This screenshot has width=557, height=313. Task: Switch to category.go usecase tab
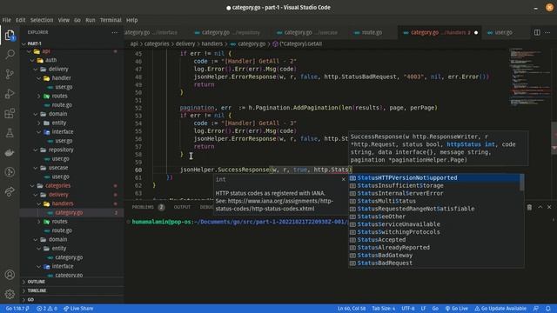click(307, 33)
